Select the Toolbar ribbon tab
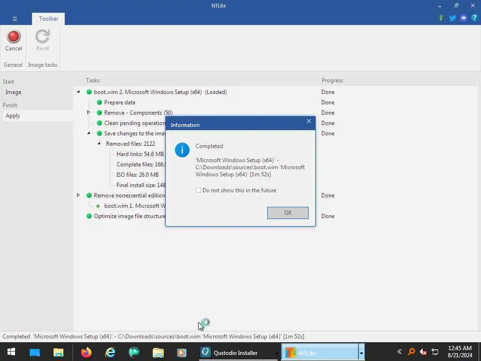This screenshot has height=361, width=481. click(x=48, y=19)
